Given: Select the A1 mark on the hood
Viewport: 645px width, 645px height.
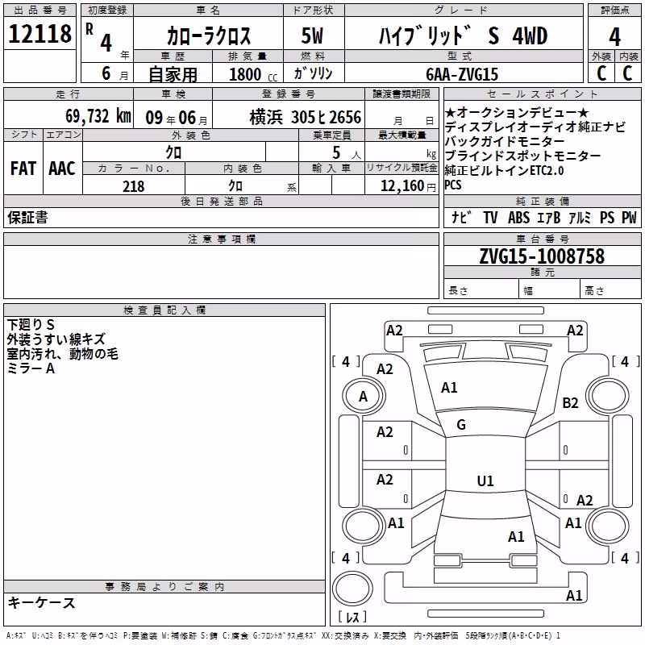Looking at the screenshot, I should [449, 388].
